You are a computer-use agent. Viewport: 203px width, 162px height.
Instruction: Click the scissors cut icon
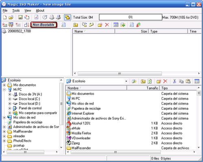[175, 81]
